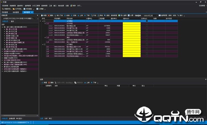Tick the checkbox for row 2.1

point(147,47)
